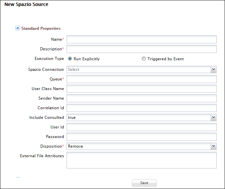
Task: Click into the Description text field
Action: tap(141, 49)
